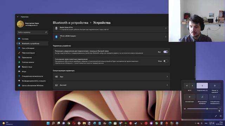Open more options for TPLink UB500 Adapter

point(166,37)
